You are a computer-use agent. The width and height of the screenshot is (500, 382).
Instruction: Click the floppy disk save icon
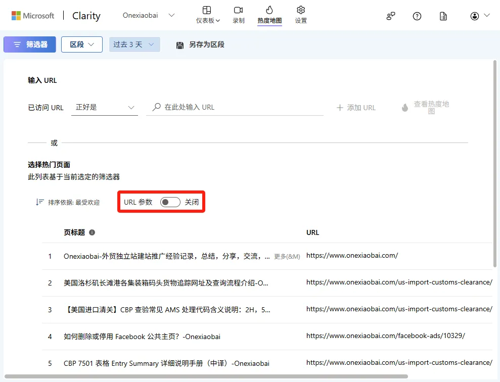click(180, 45)
